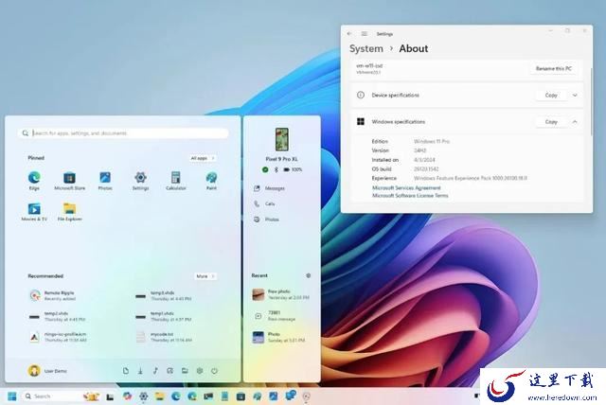Open recommended file temp2.vhdx
606x405 pixels.
click(x=57, y=317)
